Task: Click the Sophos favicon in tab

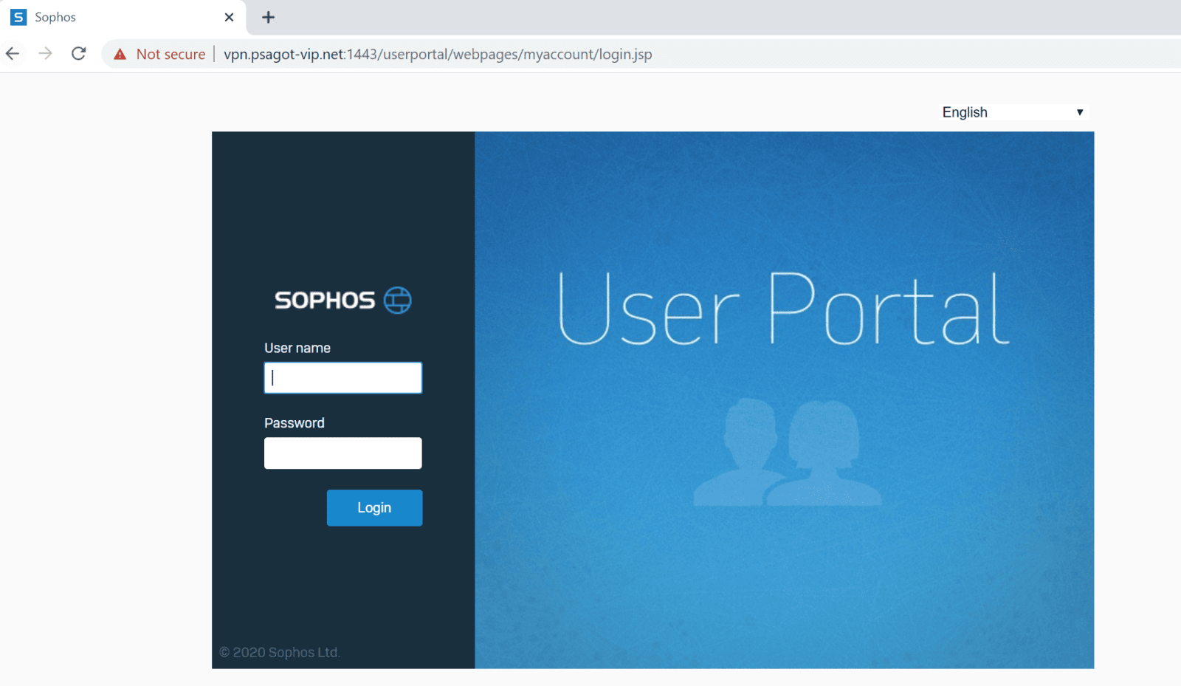Action: 18,17
